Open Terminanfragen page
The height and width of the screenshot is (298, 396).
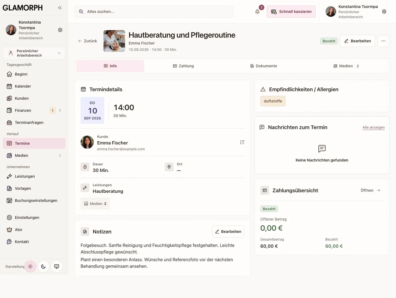click(x=34, y=122)
